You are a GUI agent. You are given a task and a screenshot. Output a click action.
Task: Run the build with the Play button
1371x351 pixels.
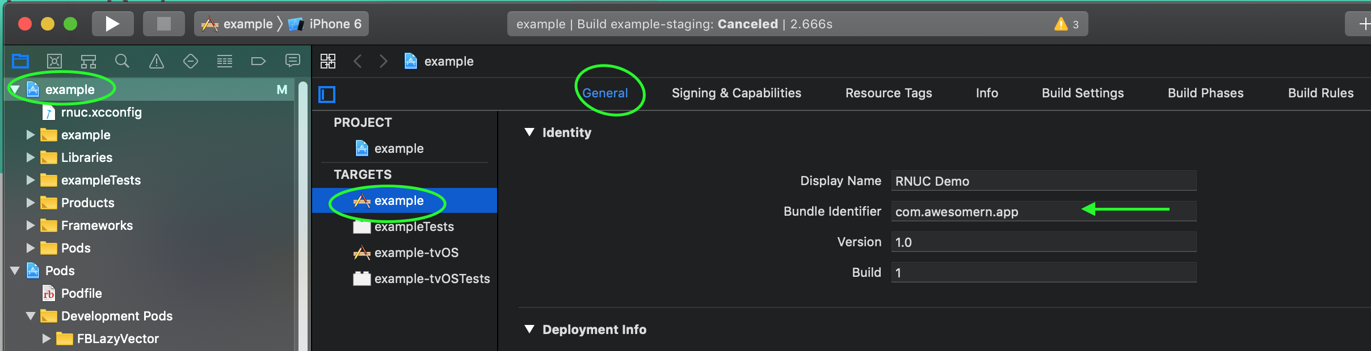click(x=112, y=24)
